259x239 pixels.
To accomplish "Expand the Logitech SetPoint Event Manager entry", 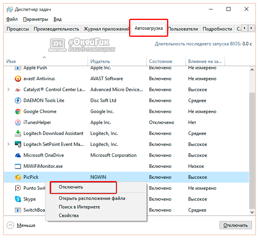I will coord(9,144).
